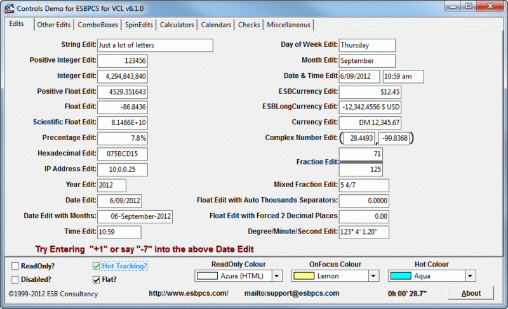Click the 10:59 am time field
The height and width of the screenshot is (309, 508).
pyautogui.click(x=403, y=76)
